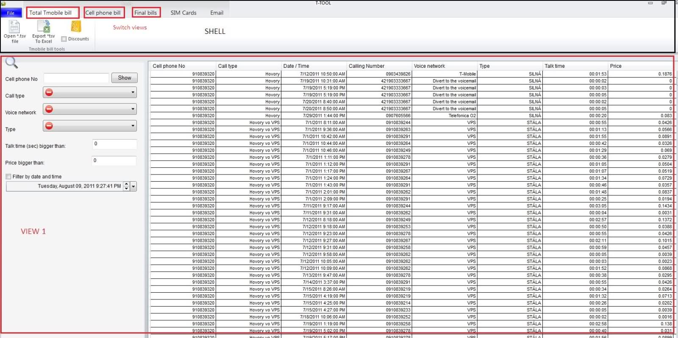Click Talk time bigger than input

coord(114,144)
